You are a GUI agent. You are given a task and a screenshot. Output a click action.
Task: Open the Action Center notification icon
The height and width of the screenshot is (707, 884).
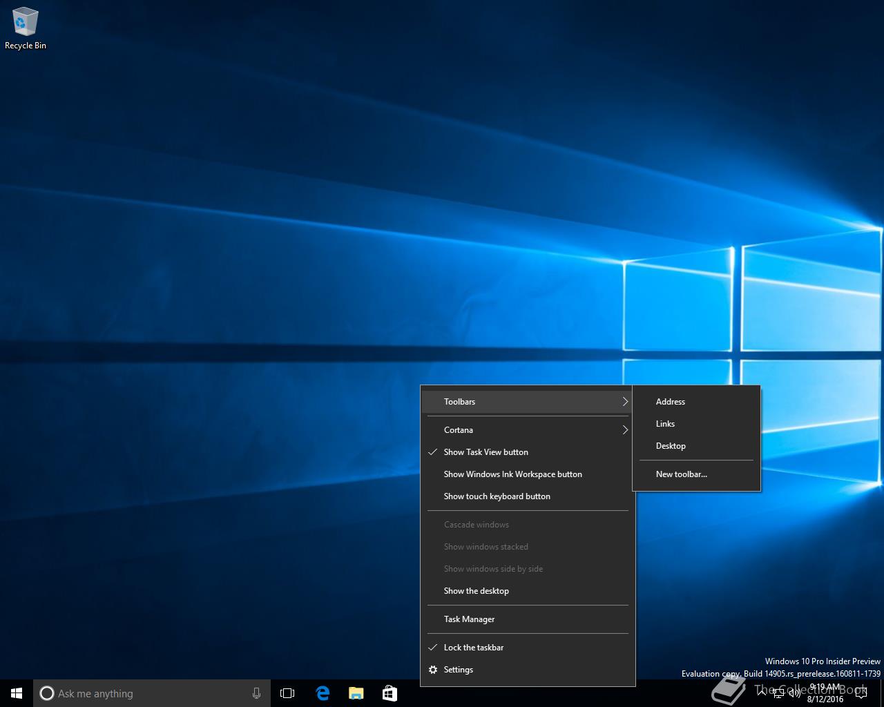pos(861,693)
